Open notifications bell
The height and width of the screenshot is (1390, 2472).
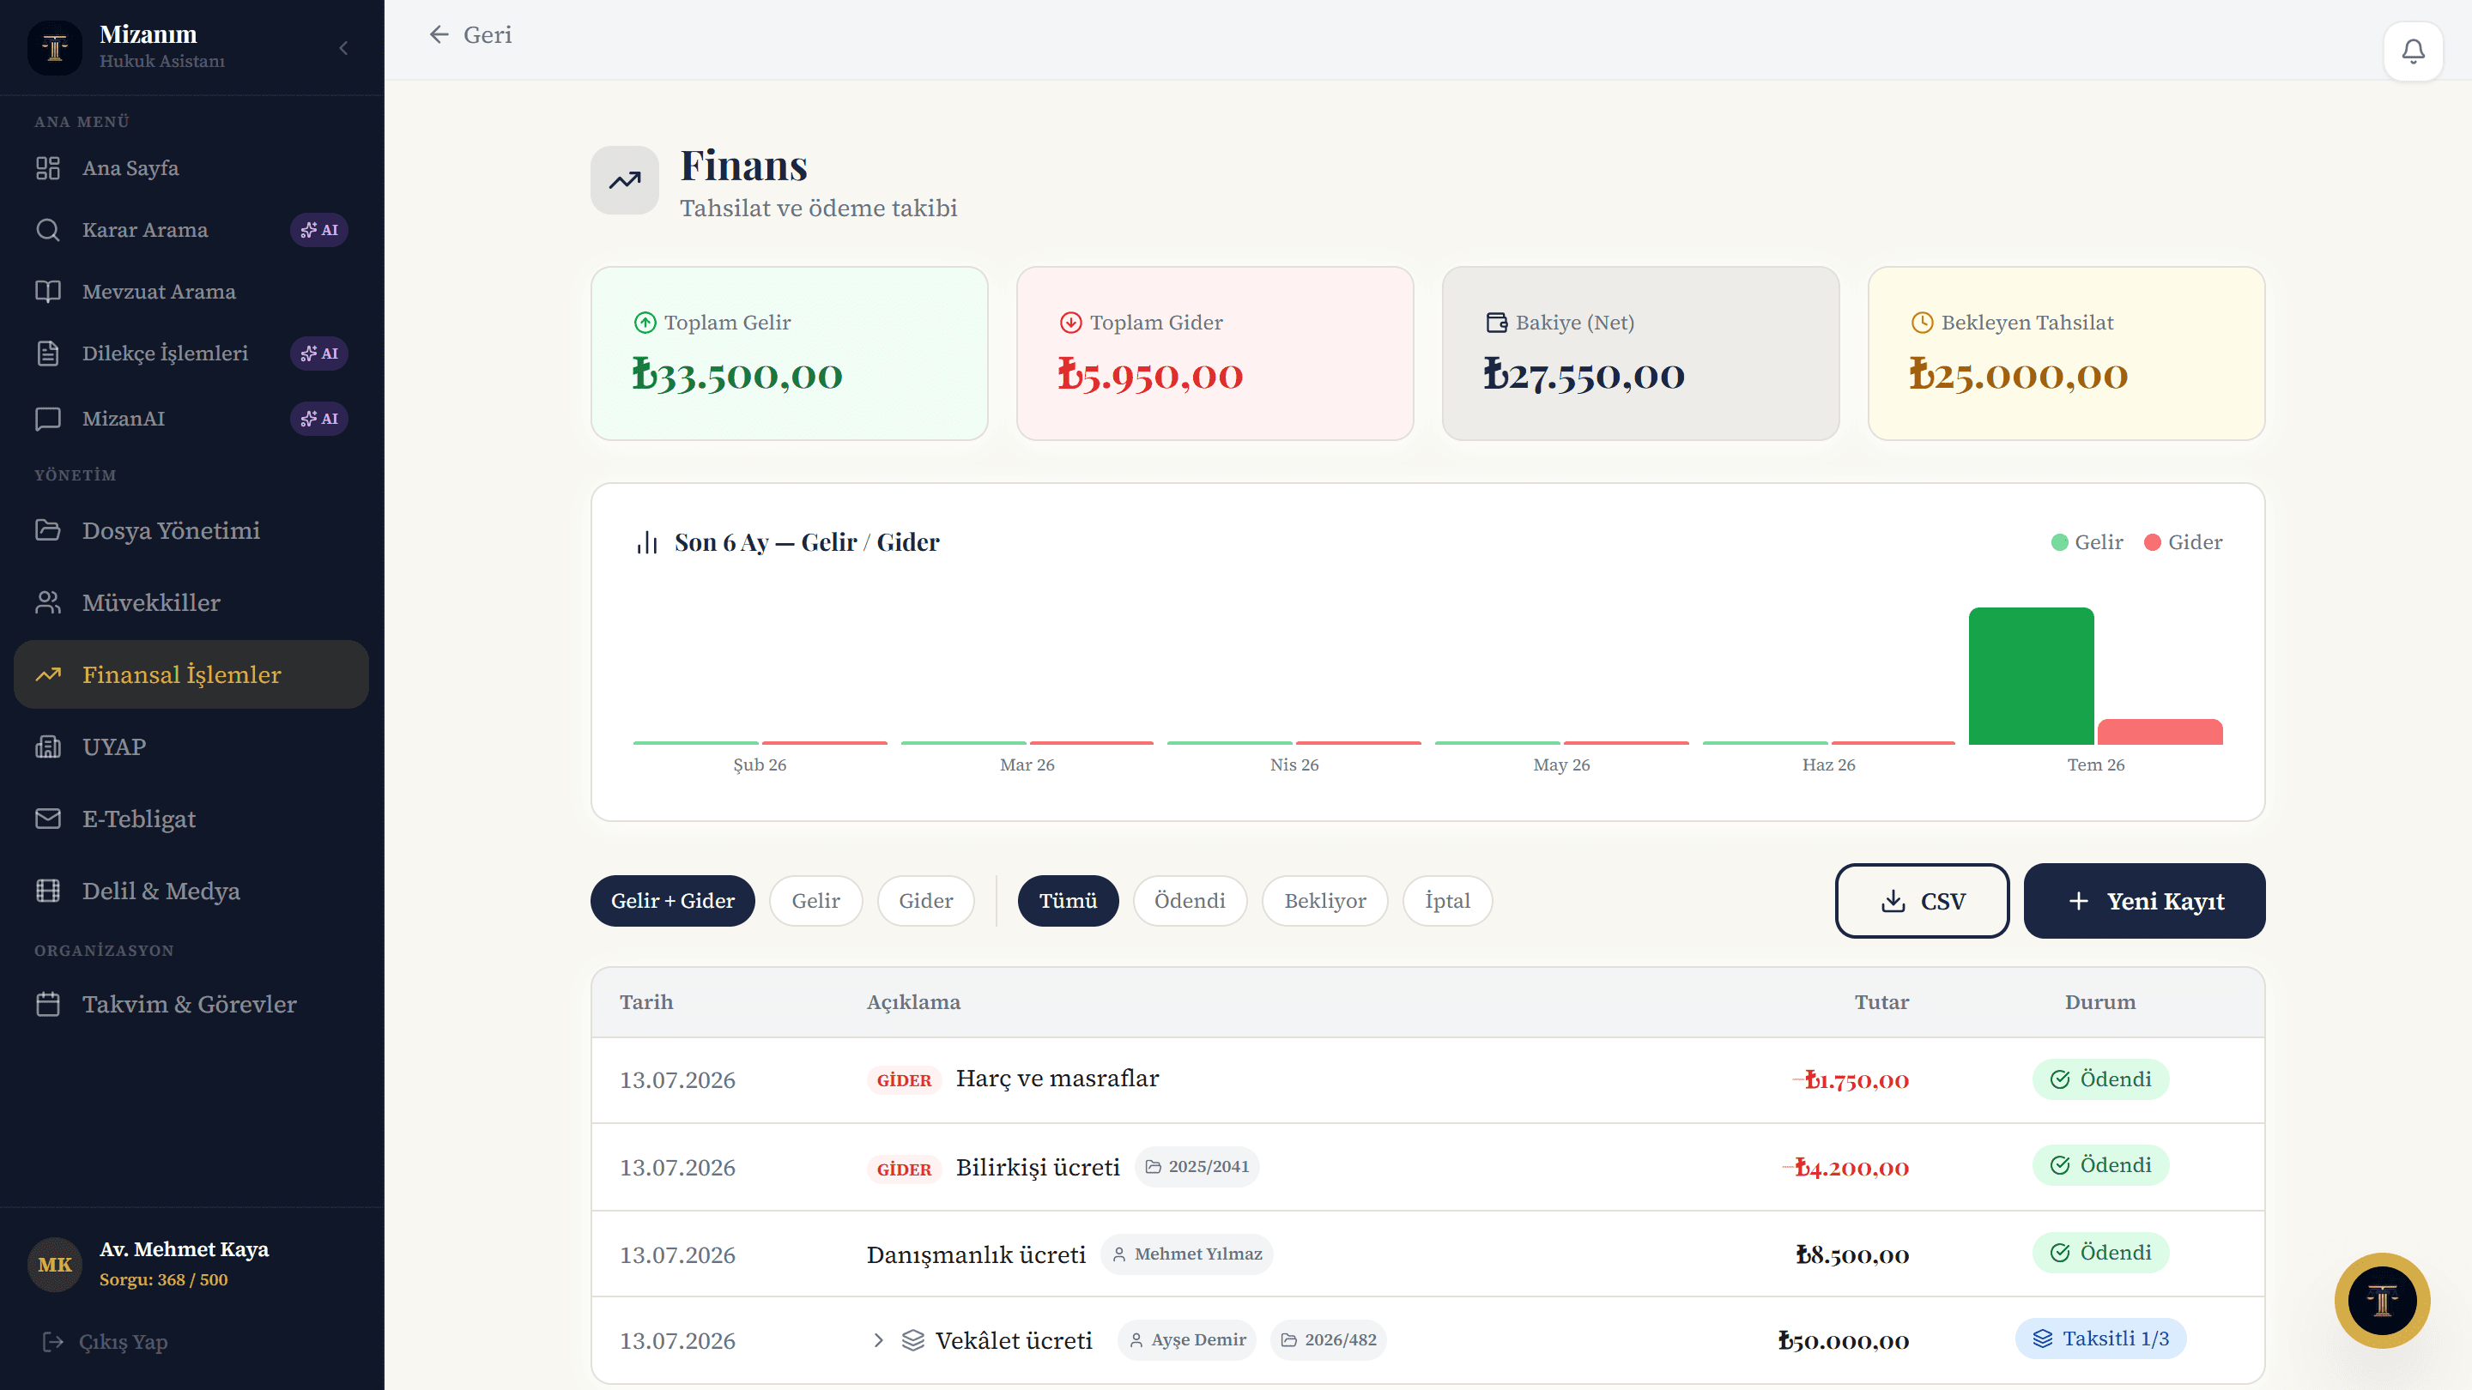point(2413,51)
